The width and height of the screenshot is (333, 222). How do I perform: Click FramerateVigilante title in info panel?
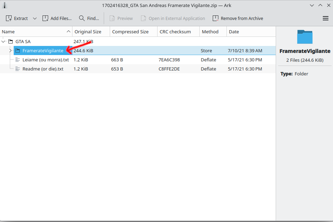click(x=305, y=51)
